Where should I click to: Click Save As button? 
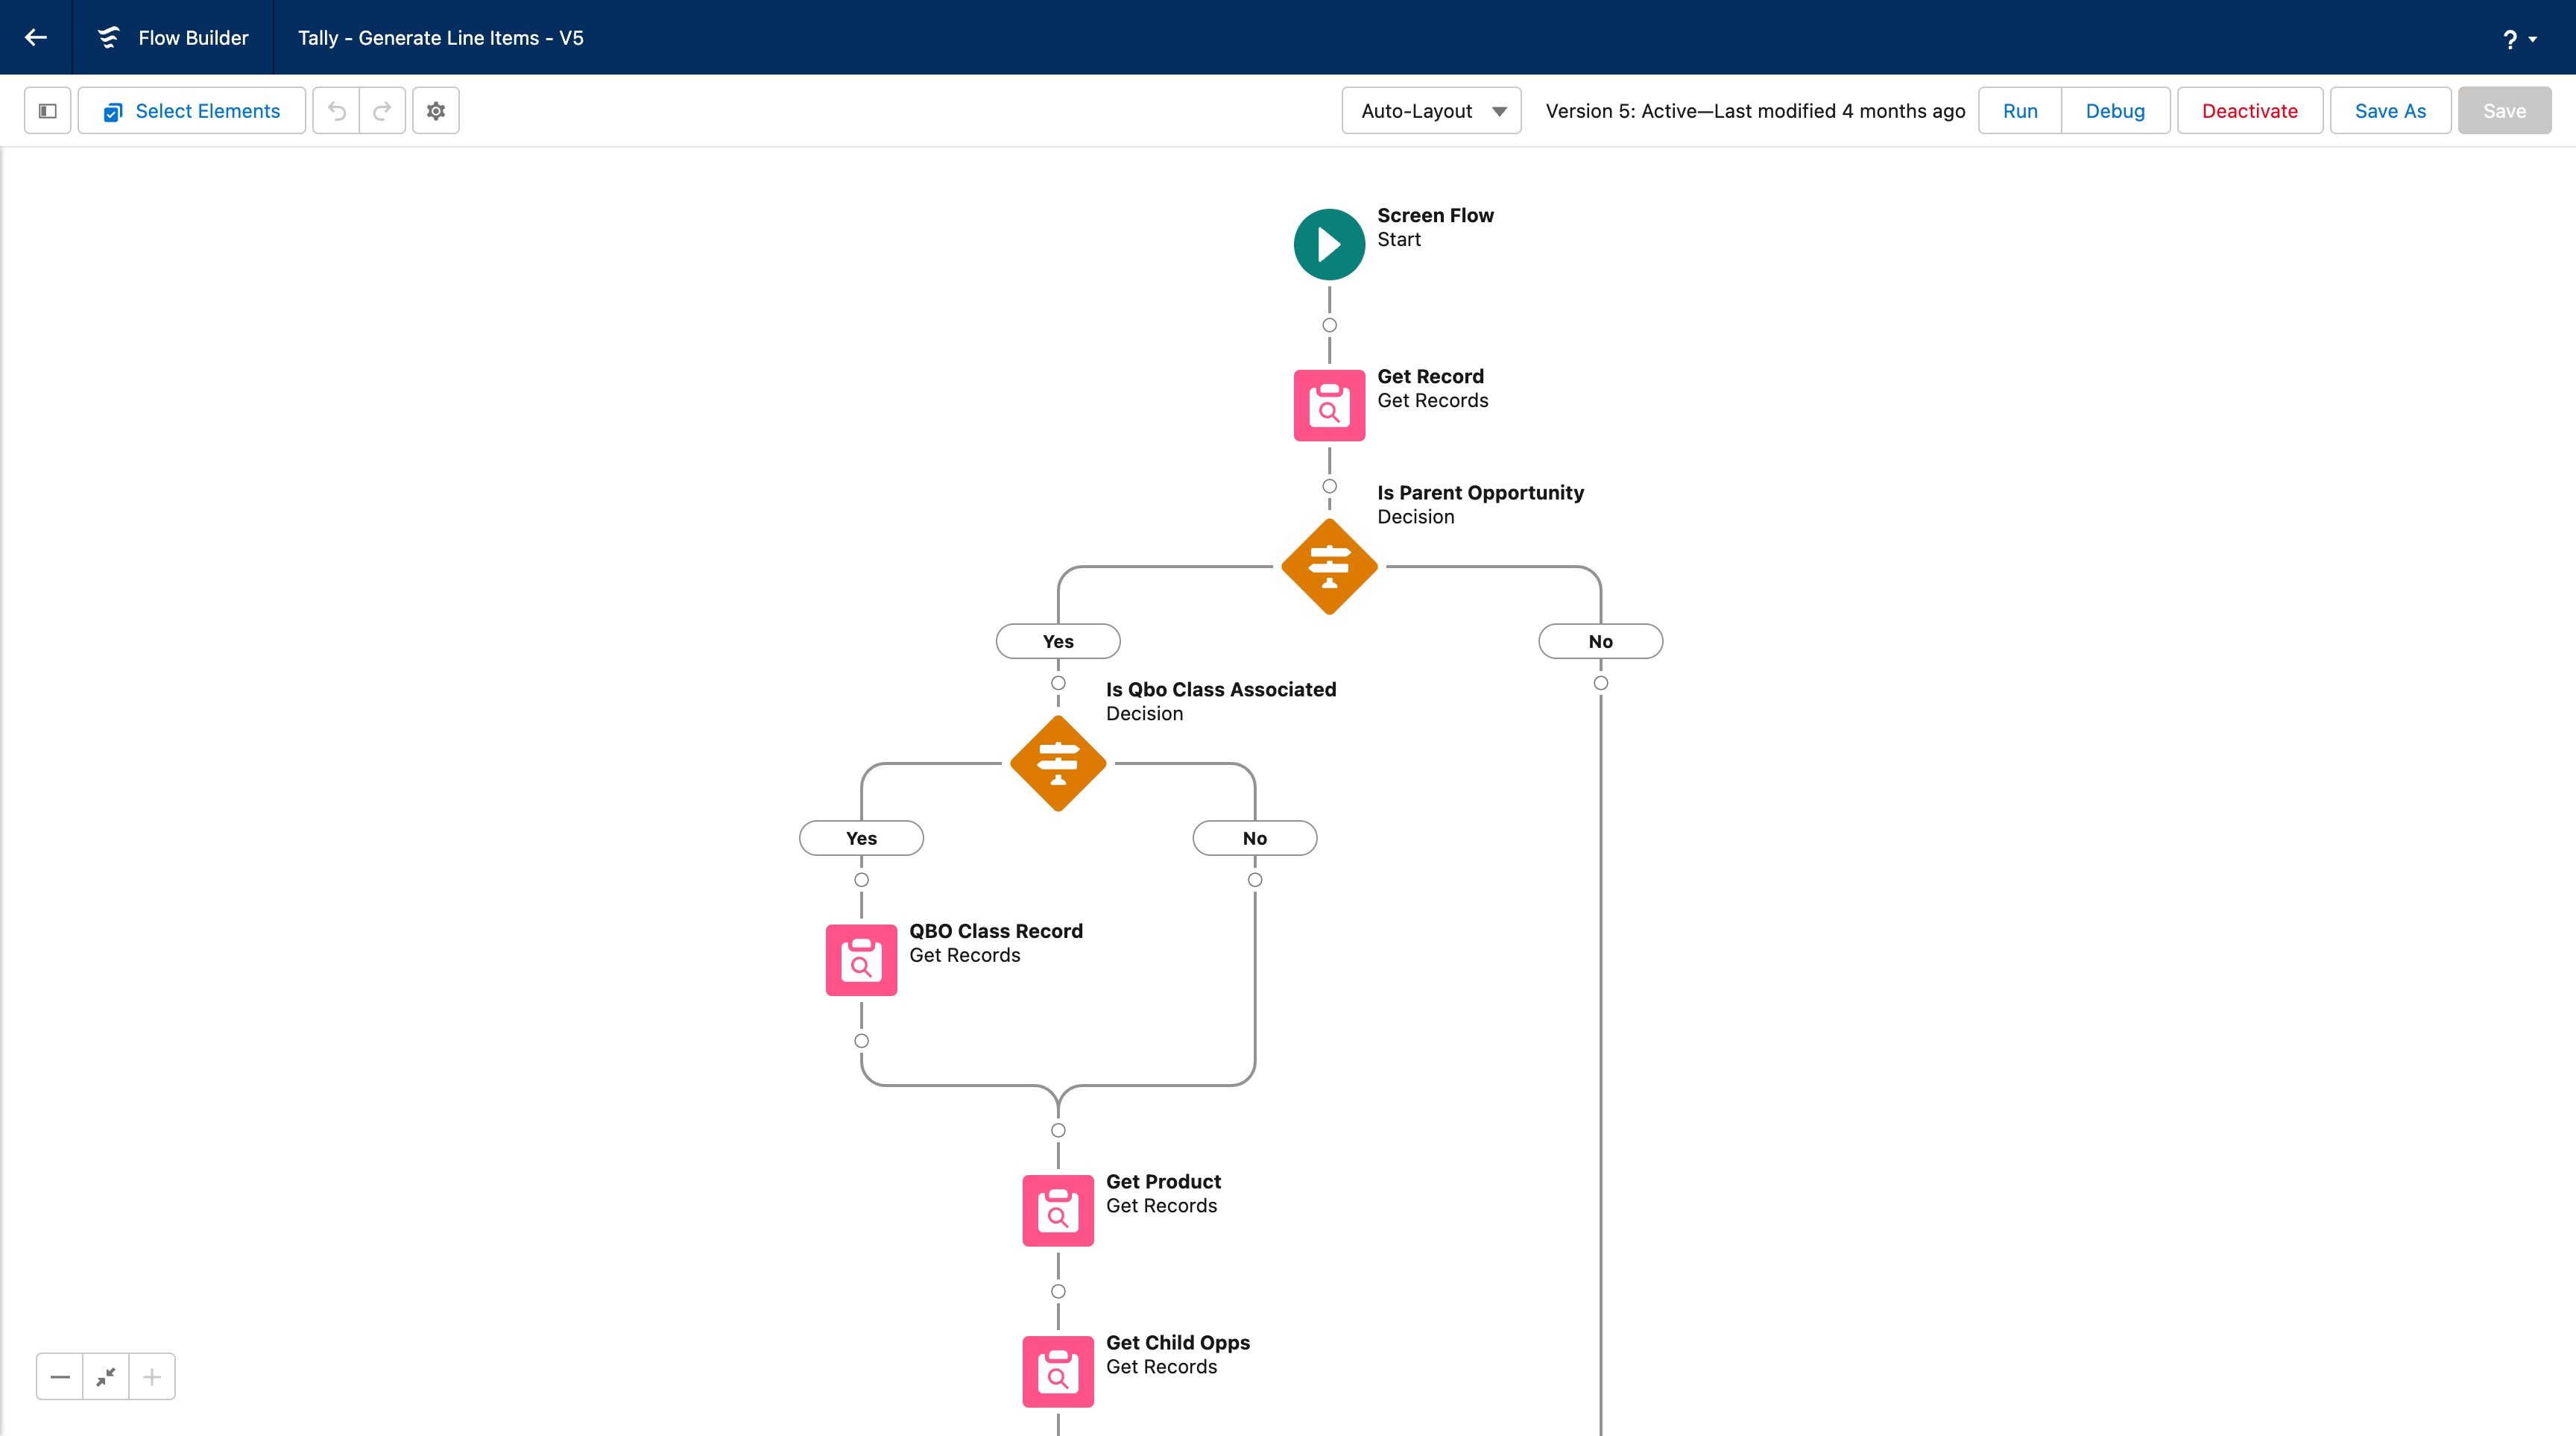[x=2389, y=111]
